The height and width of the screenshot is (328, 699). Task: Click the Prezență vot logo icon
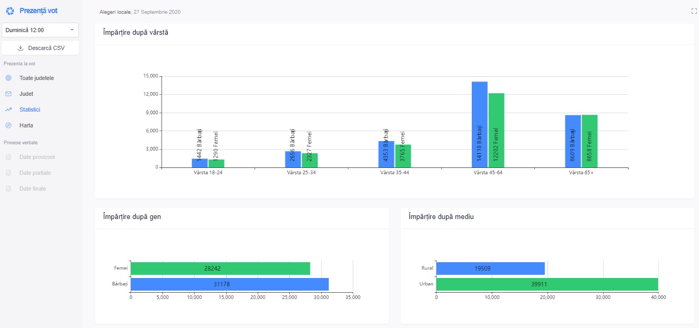click(x=9, y=11)
